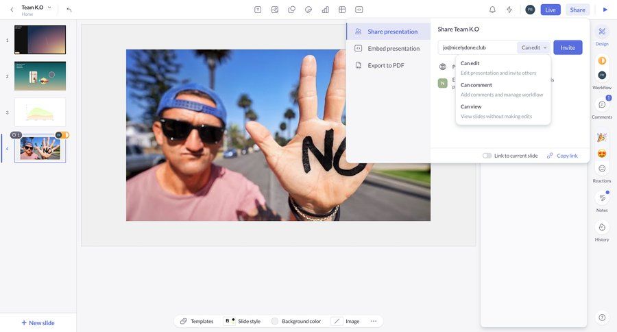617x332 pixels.
Task: Click the email invite input field
Action: pos(478,47)
